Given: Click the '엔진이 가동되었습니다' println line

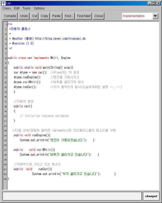Looking at the screenshot, I should tap(57, 140).
